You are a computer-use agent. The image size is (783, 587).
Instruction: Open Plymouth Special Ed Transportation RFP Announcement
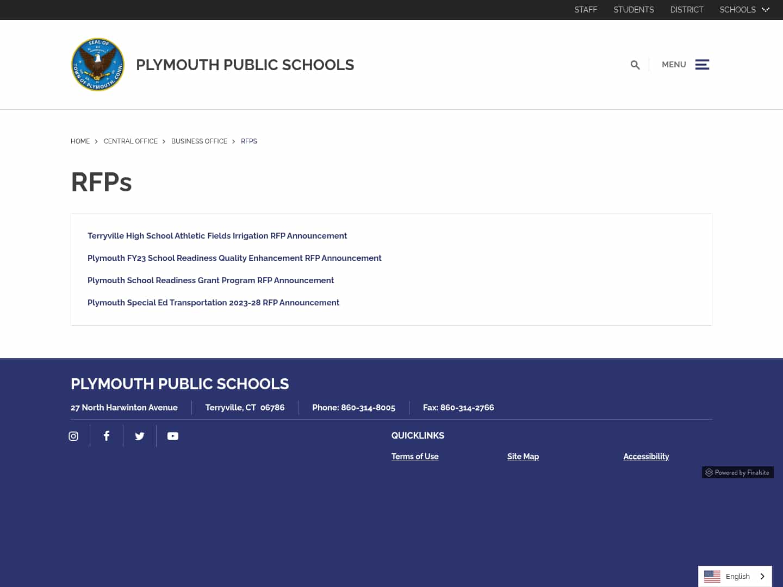pyautogui.click(x=213, y=303)
